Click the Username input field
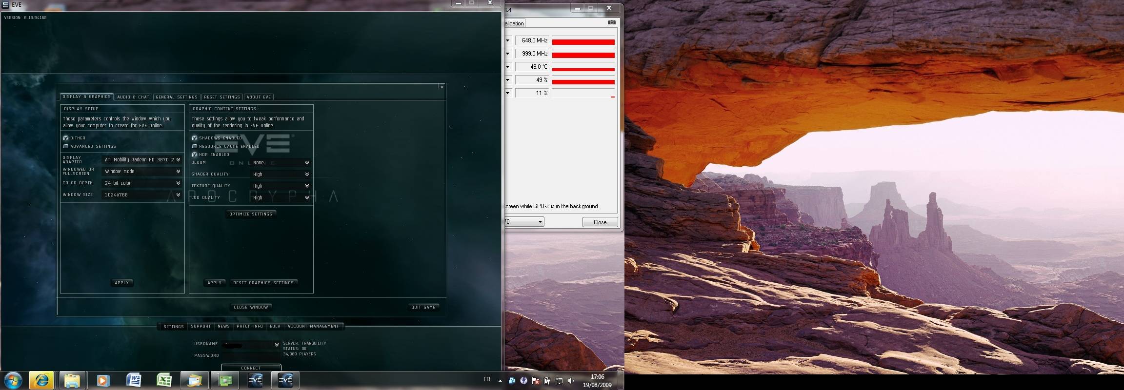Image resolution: width=1124 pixels, height=390 pixels. pos(250,345)
